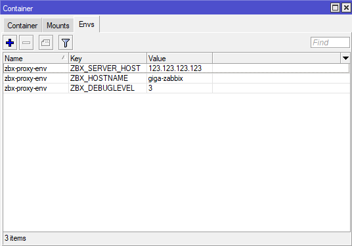Remove the selected env with the minus icon
The width and height of the screenshot is (352, 246).
26,43
